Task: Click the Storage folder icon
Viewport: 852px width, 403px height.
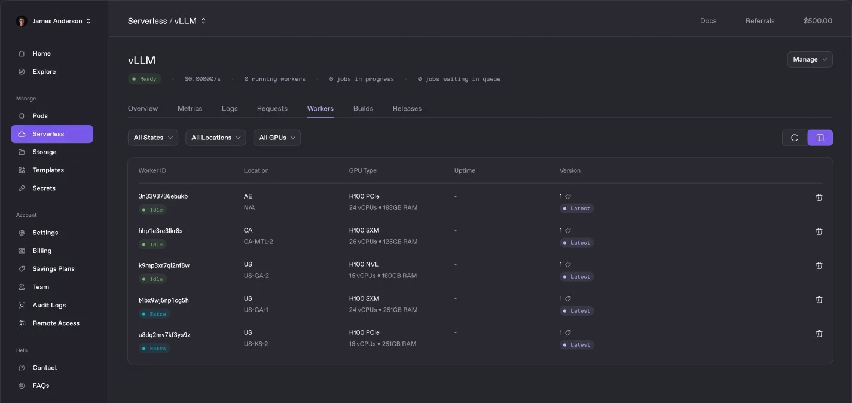Action: click(22, 152)
